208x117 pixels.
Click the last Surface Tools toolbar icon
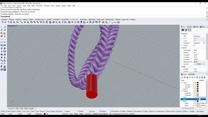[x=118, y=22]
